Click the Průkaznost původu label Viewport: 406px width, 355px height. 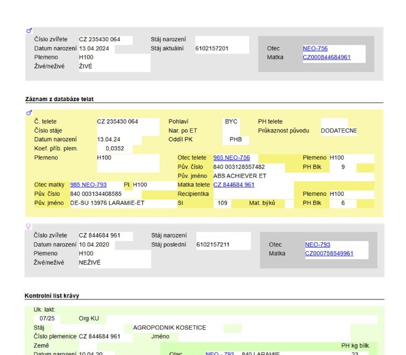283,131
